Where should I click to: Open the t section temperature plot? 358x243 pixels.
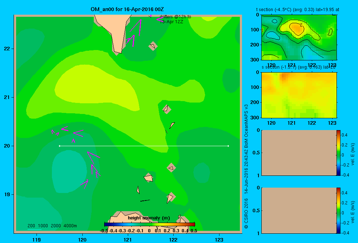tap(299, 38)
